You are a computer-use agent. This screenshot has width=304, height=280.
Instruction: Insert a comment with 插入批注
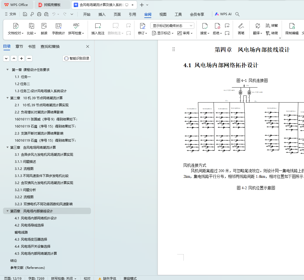click(x=98, y=29)
